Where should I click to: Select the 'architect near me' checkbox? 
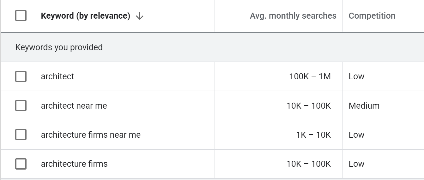coord(21,105)
